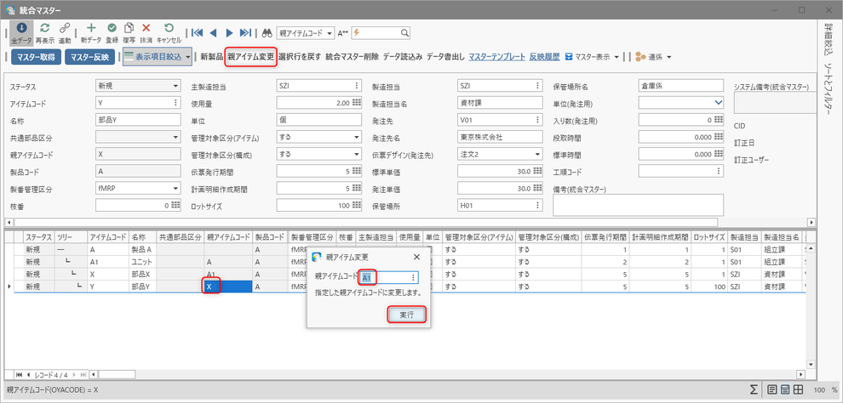Click the ロットサイズ column header

pyautogui.click(x=708, y=236)
